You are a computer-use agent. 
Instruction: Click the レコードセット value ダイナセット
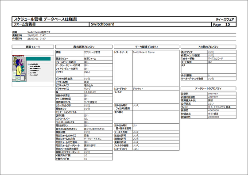[x=138, y=89]
